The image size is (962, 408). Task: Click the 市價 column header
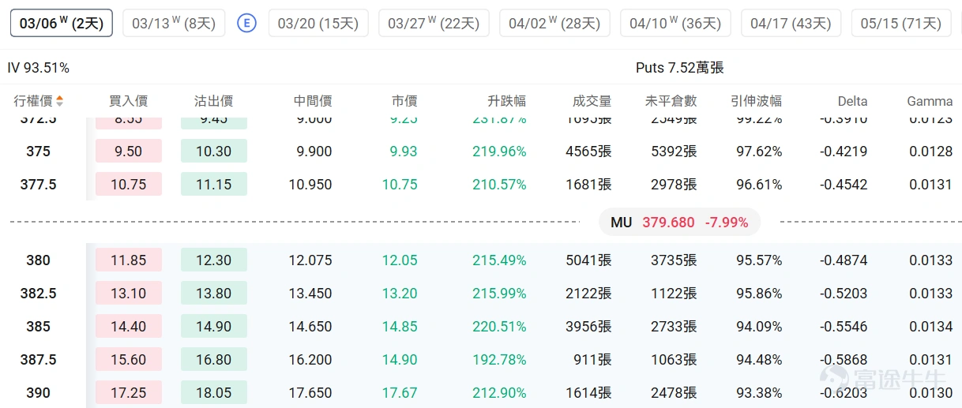tap(404, 101)
